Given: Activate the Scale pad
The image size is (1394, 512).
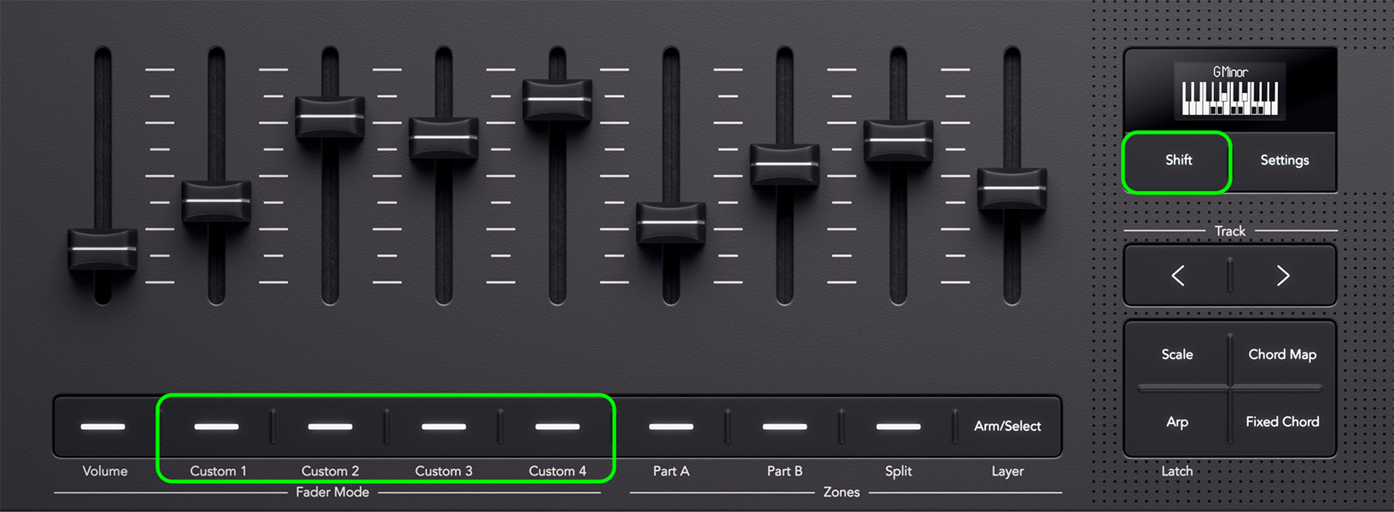Looking at the screenshot, I should [1177, 354].
